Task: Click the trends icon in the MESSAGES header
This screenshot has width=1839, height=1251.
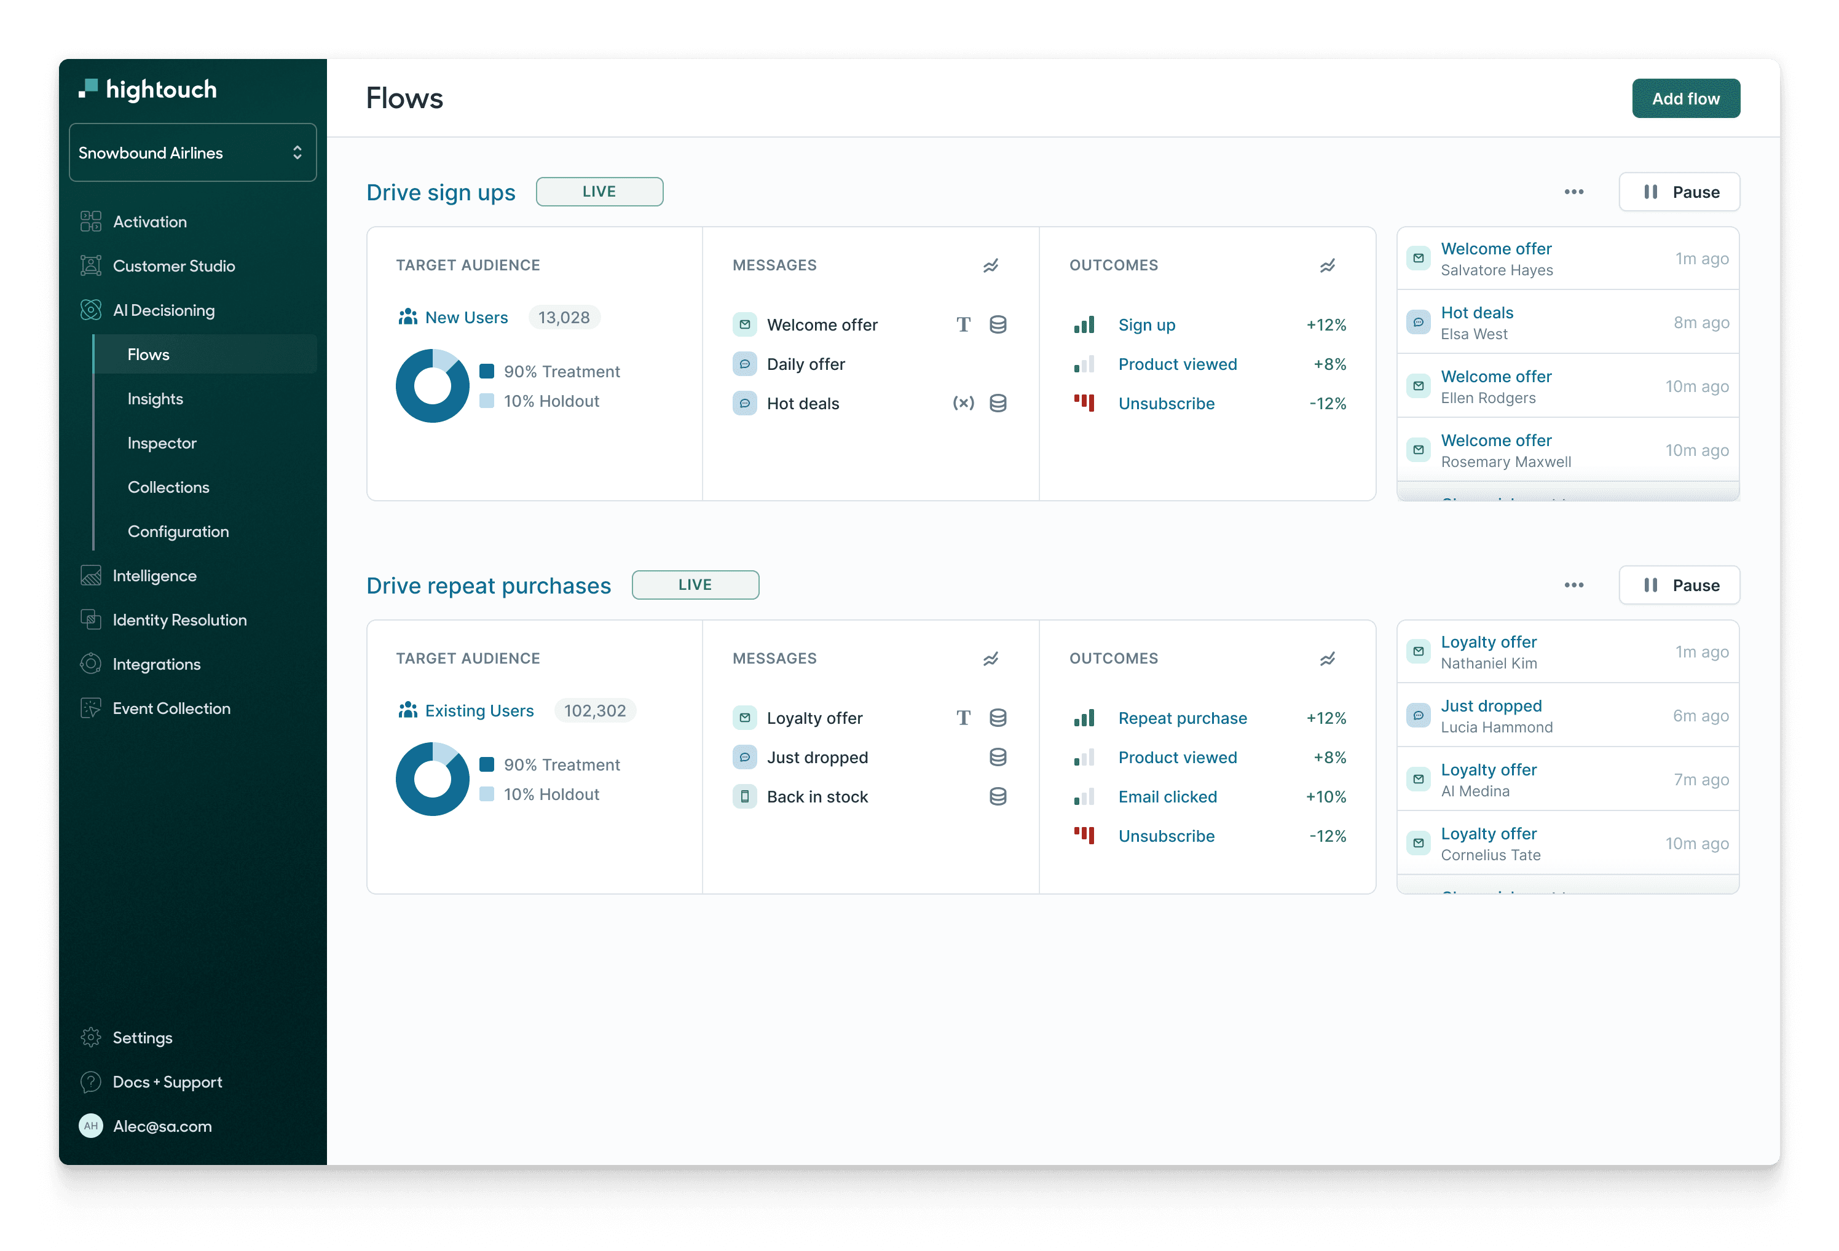Action: click(991, 266)
